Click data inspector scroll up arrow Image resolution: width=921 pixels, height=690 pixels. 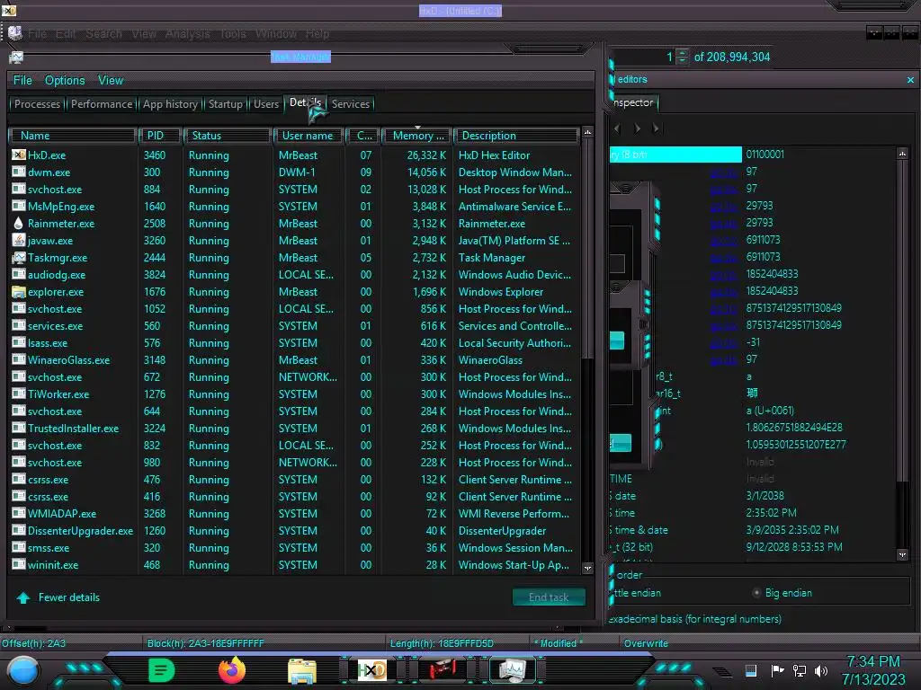pos(903,154)
